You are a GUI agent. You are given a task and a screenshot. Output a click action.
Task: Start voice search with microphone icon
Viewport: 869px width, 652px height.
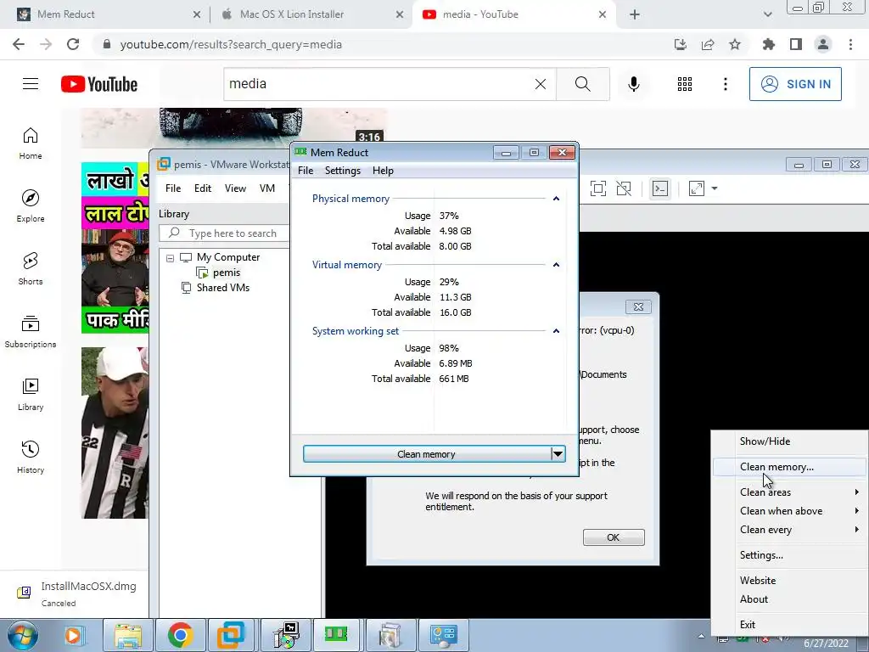click(x=634, y=84)
